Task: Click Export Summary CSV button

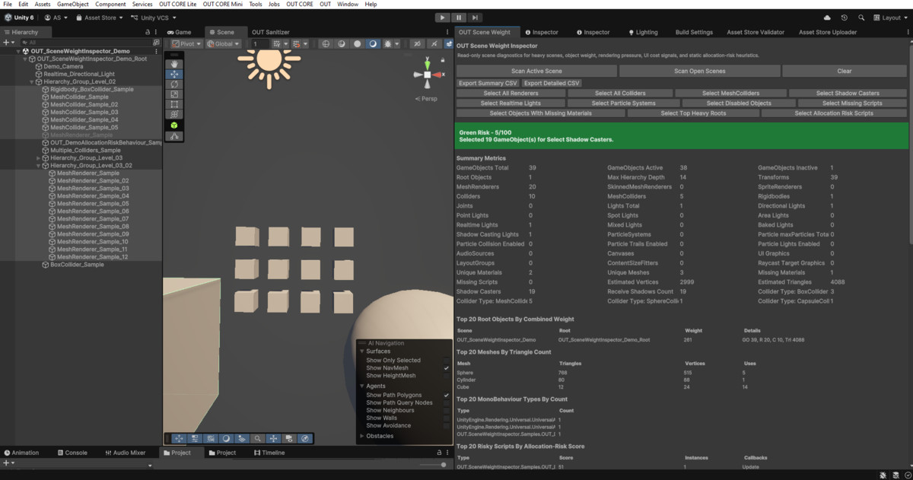Action: click(x=488, y=83)
